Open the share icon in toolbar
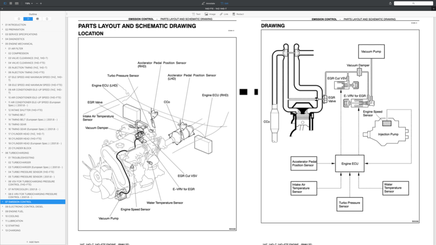 pyautogui.click(x=390, y=3)
